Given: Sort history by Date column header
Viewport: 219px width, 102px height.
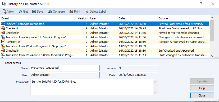Looking at the screenshot, I should click(x=137, y=18).
